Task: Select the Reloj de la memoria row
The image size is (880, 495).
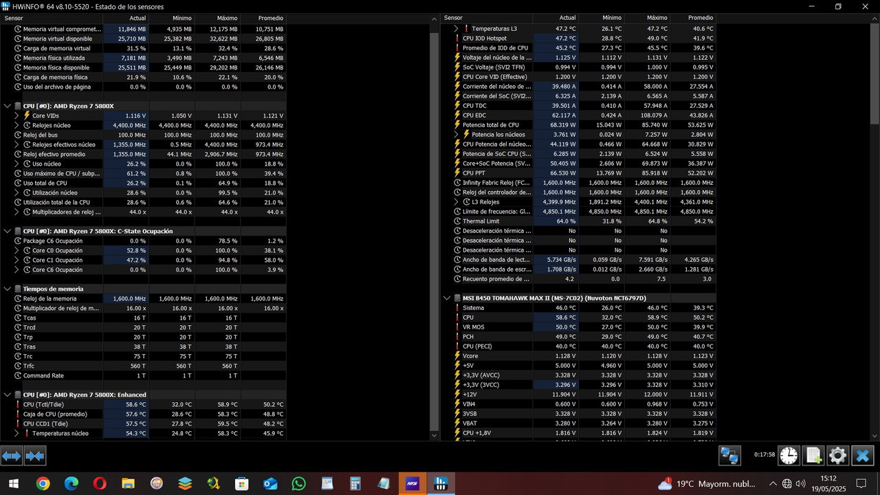Action: coord(143,298)
